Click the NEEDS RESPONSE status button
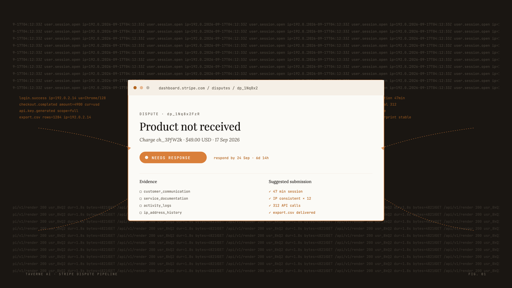This screenshot has width=512, height=288. point(173,157)
